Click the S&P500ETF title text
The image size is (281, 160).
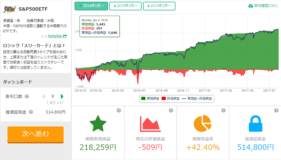tap(33, 9)
